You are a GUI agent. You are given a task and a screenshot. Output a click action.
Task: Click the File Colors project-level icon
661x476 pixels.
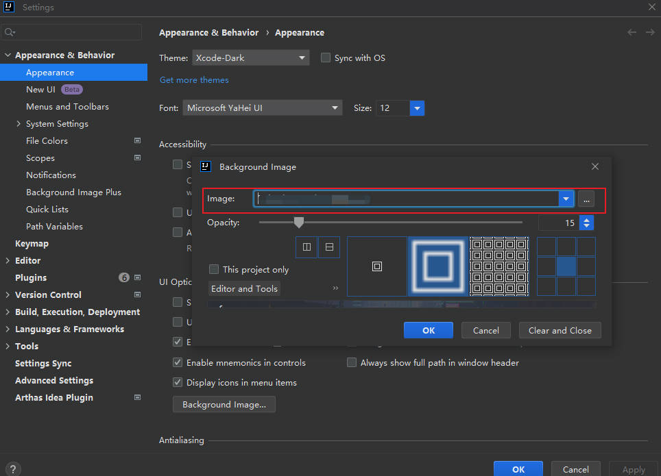click(137, 140)
